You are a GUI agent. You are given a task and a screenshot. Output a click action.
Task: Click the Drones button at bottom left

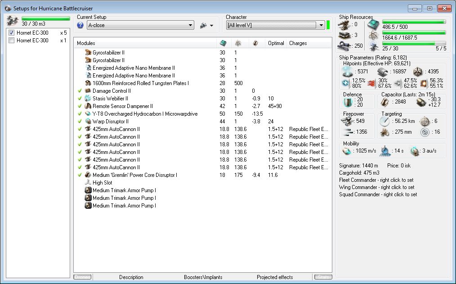coord(83,277)
